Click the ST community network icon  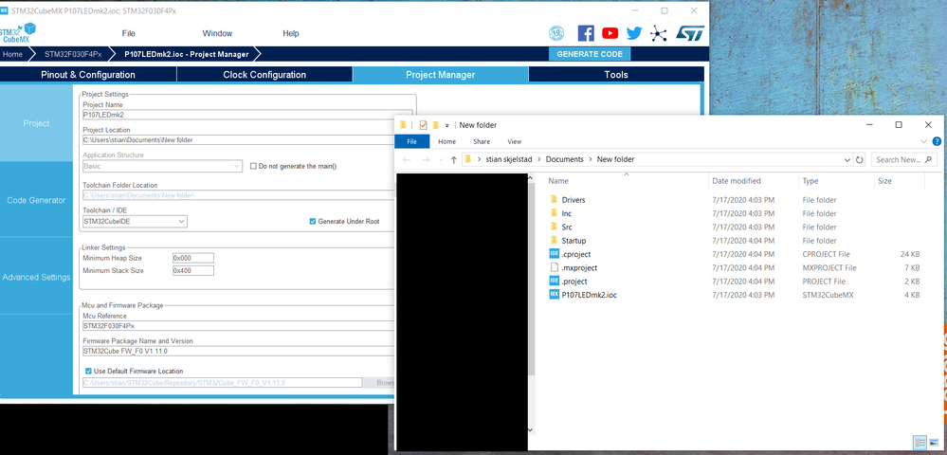[658, 33]
